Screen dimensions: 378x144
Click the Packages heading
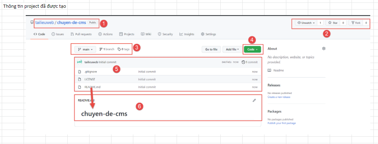[x=275, y=112]
